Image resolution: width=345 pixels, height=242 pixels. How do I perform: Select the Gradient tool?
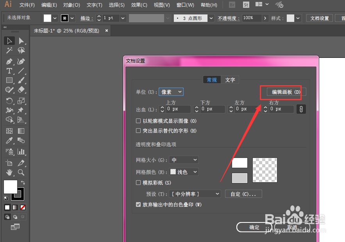pos(21,131)
